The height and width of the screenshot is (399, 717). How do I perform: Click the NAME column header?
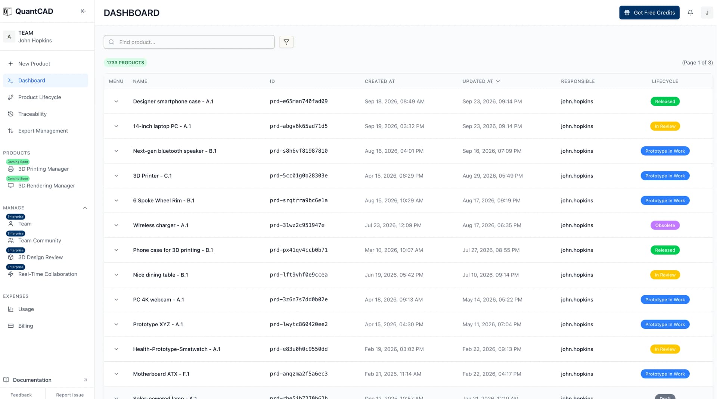[140, 81]
